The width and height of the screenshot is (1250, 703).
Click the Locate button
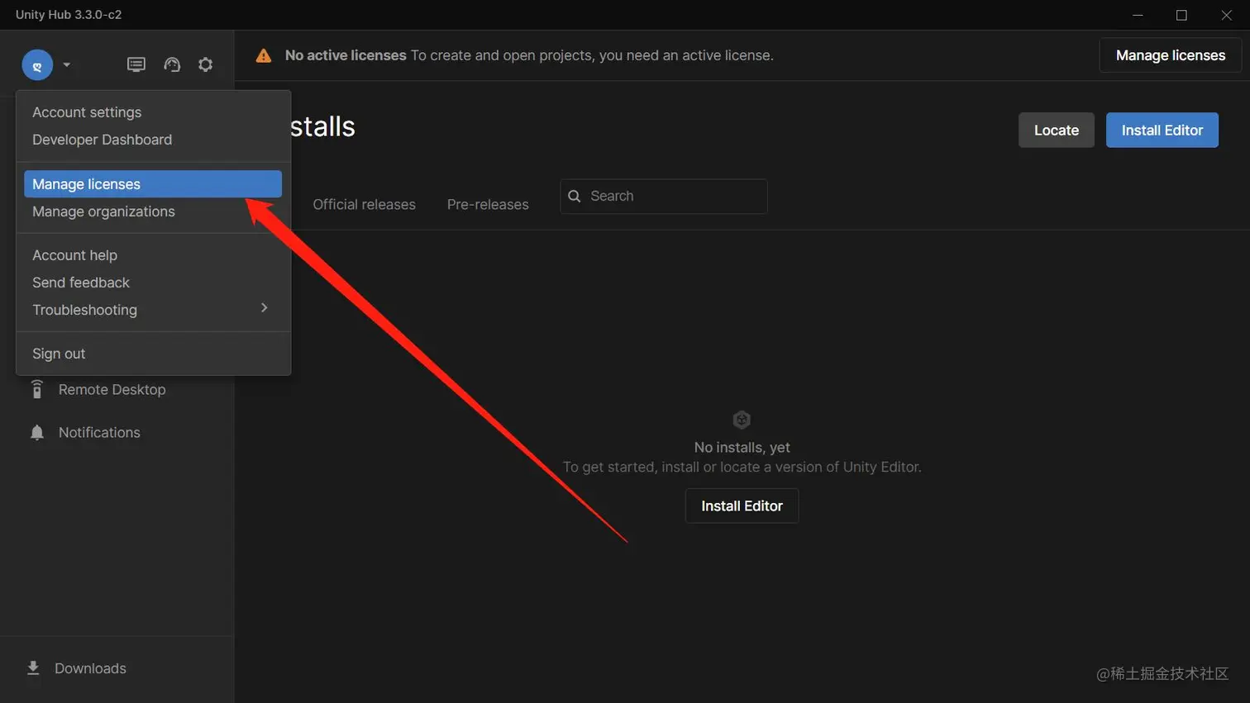click(x=1056, y=131)
